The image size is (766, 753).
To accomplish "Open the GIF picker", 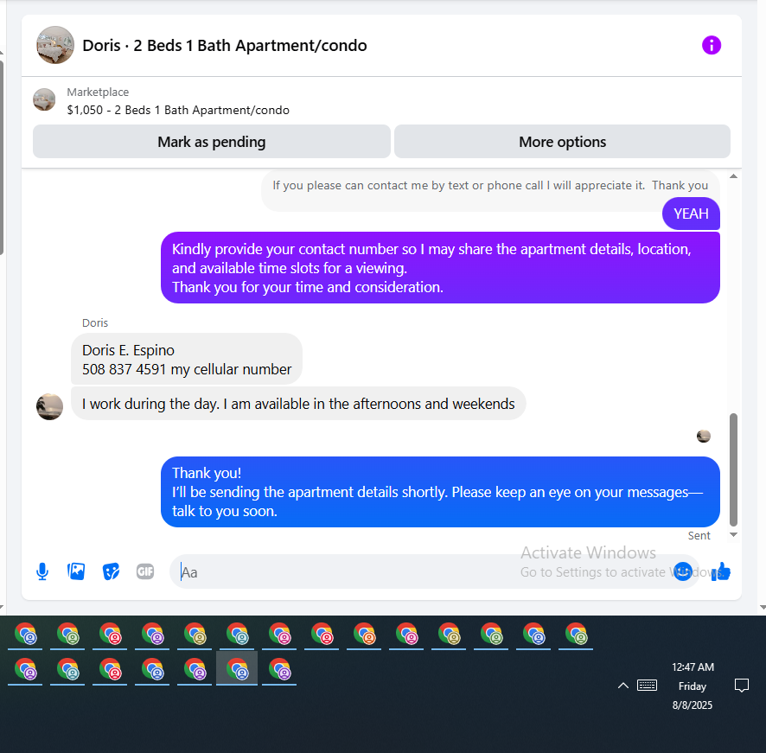I will pyautogui.click(x=145, y=571).
